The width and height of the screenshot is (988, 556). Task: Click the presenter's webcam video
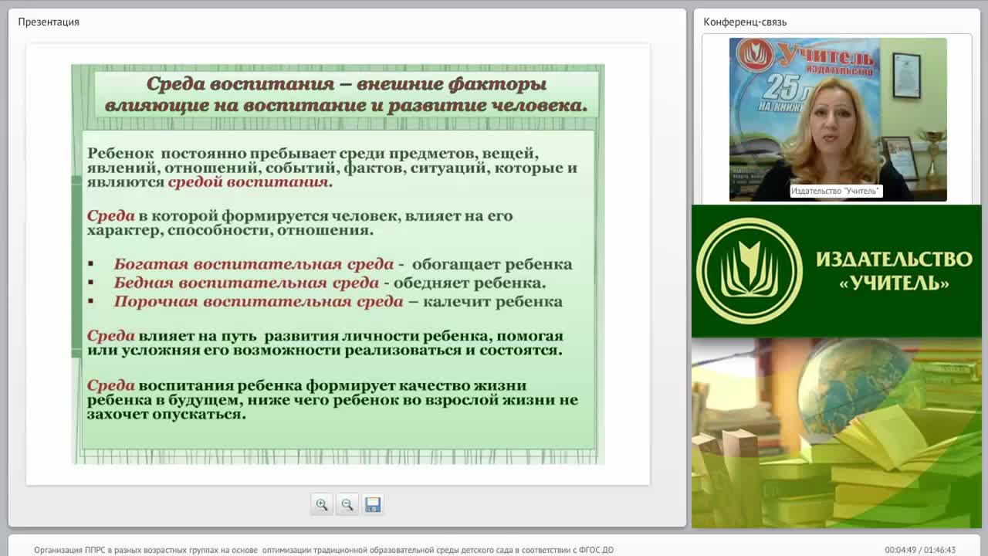tap(837, 119)
